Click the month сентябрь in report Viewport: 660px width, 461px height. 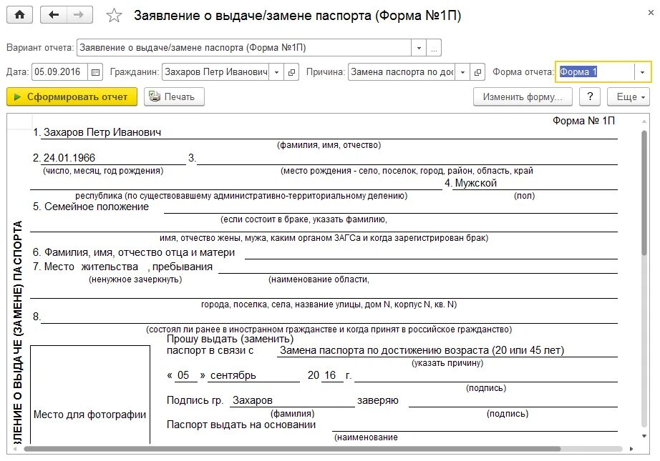(x=233, y=375)
